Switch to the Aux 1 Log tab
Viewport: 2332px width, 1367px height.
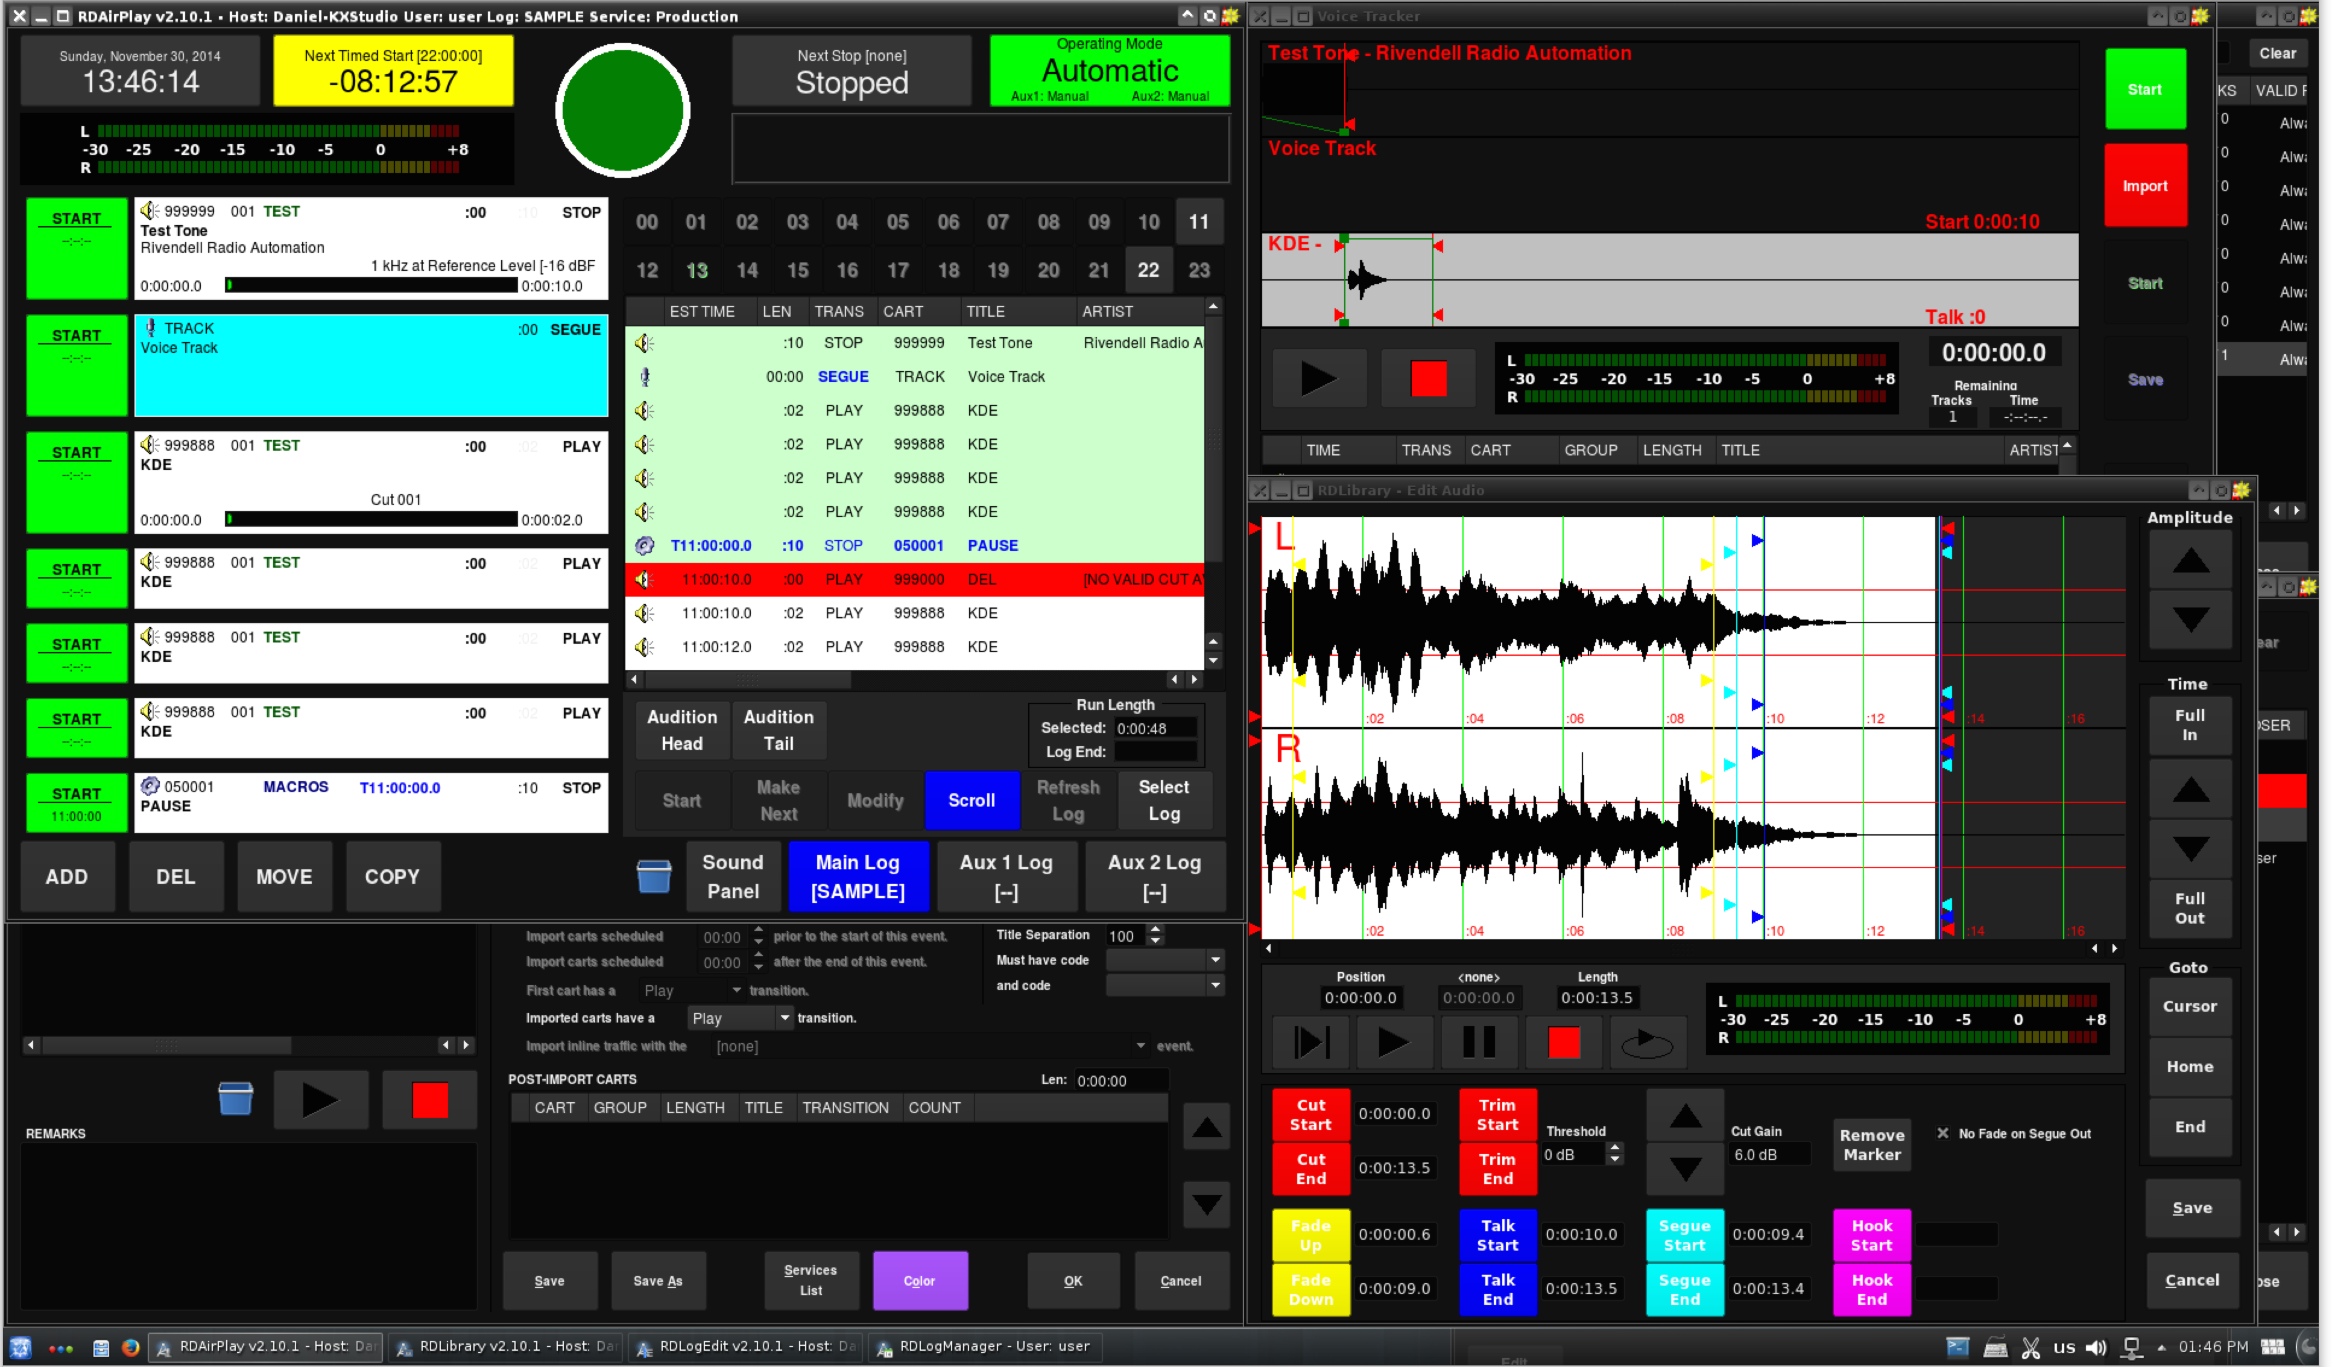click(x=1006, y=875)
